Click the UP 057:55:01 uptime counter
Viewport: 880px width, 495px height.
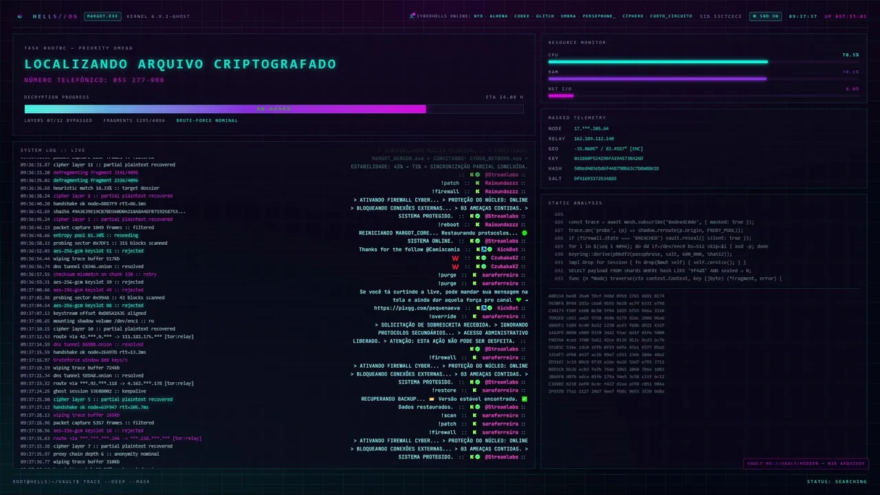point(846,16)
